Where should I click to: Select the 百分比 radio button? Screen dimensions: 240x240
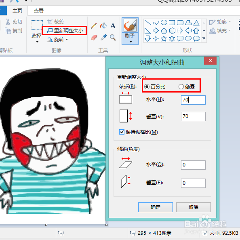(x=147, y=87)
